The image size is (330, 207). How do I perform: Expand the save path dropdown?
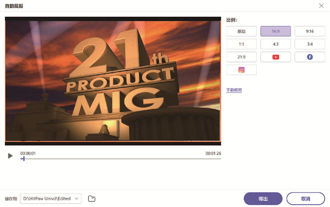[77, 199]
